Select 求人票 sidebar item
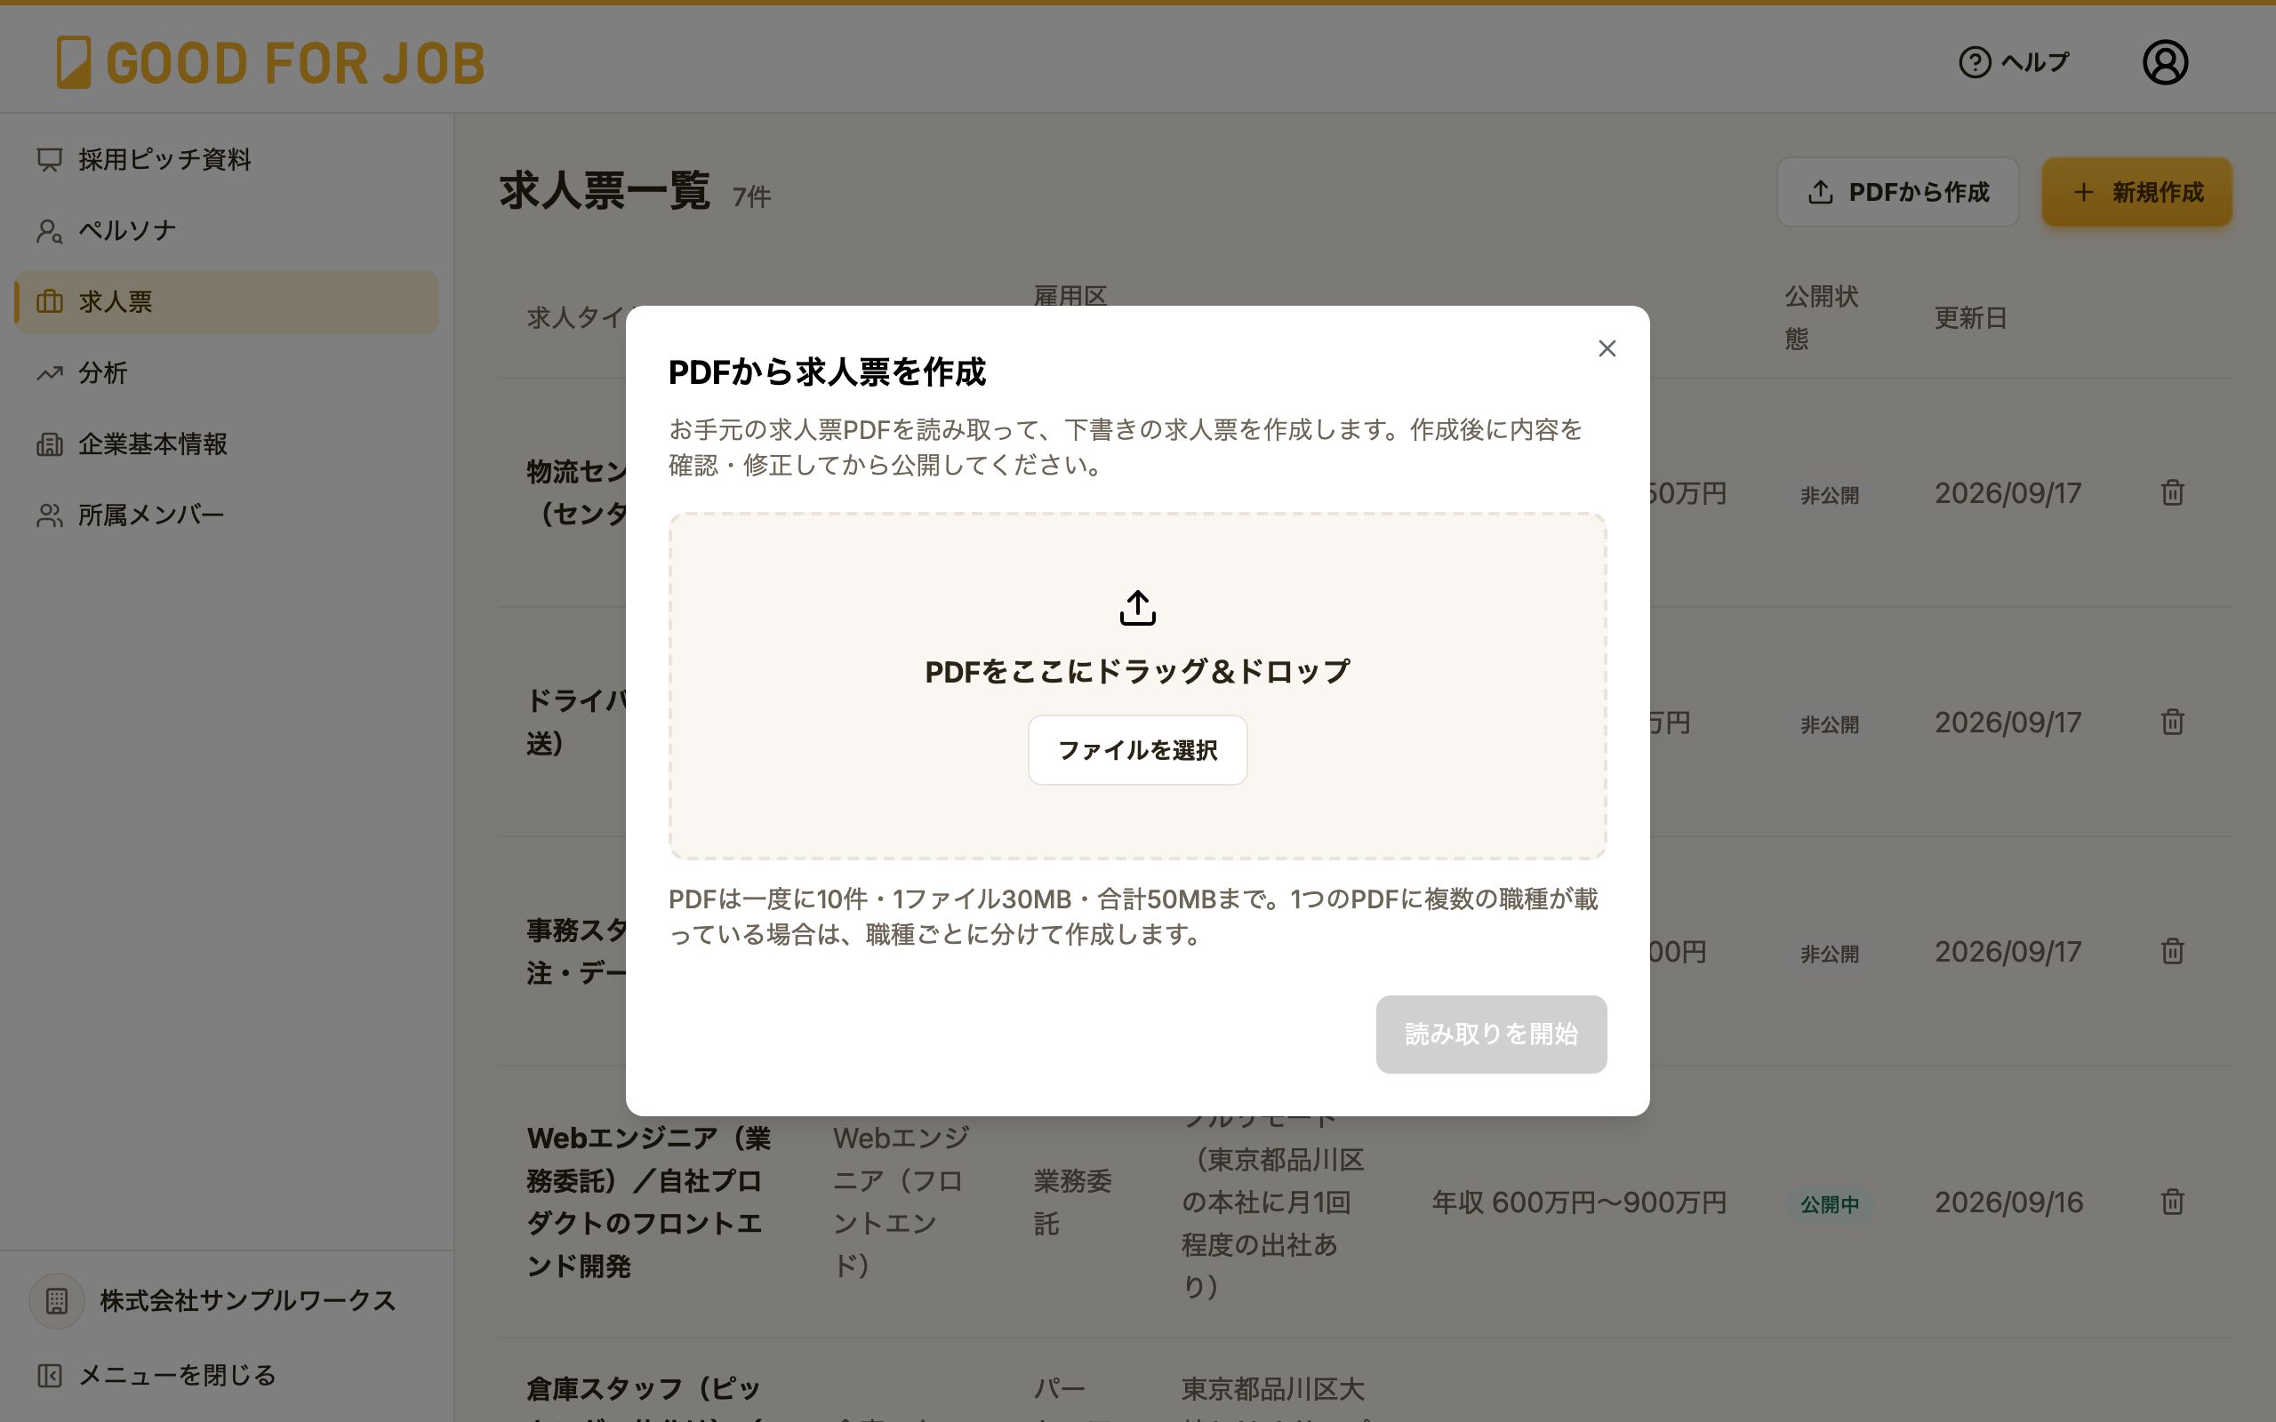 click(227, 302)
